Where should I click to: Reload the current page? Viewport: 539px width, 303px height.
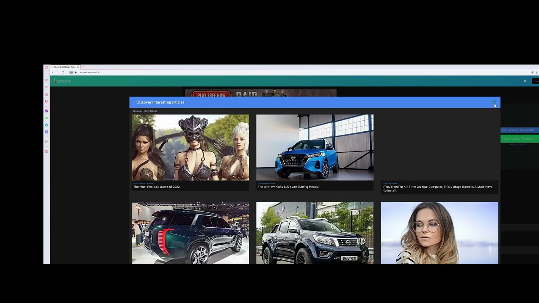63,72
